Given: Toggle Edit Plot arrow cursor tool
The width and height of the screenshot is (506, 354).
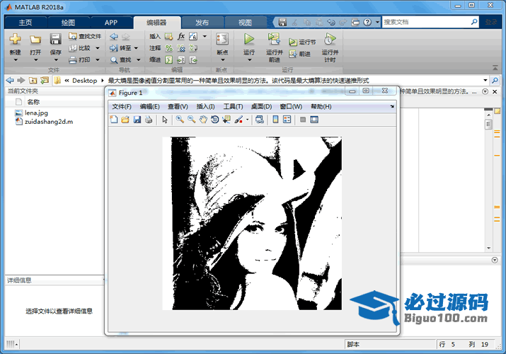Looking at the screenshot, I should click(x=165, y=120).
